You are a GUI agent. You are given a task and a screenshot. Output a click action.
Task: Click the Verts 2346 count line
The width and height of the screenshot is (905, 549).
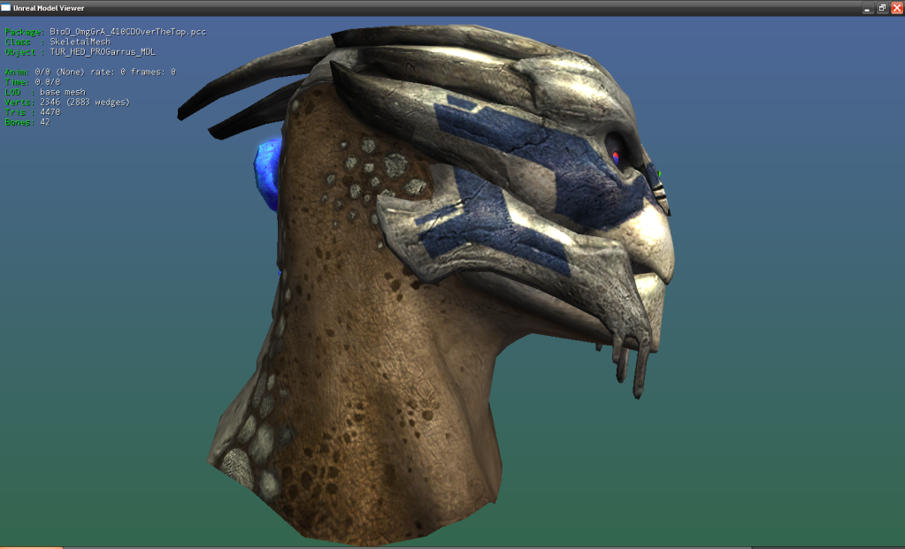click(66, 102)
